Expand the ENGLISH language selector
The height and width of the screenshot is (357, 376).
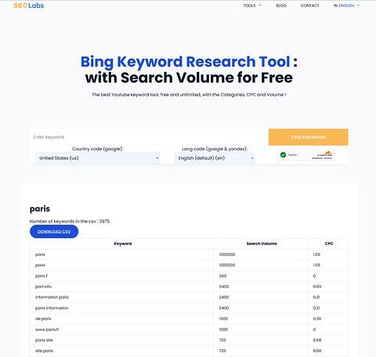click(x=346, y=5)
